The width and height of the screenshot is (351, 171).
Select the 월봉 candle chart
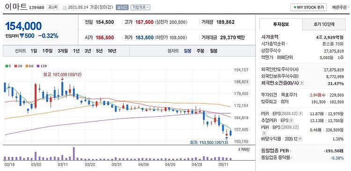point(213,51)
